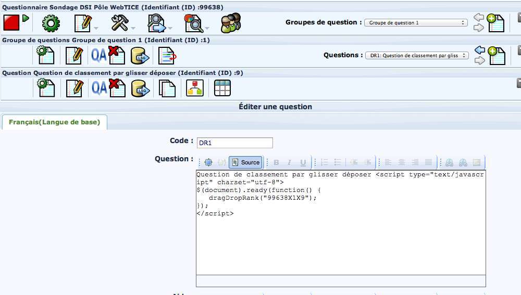Click the test survey magnifier-arrow icon
This screenshot has height=295, width=521.
[156, 23]
